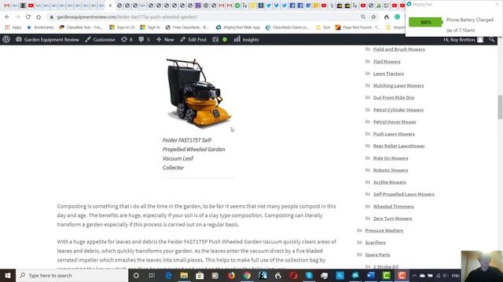503x282 pixels.
Task: Open the Mulching Lawn Mowers category
Action: click(x=398, y=85)
